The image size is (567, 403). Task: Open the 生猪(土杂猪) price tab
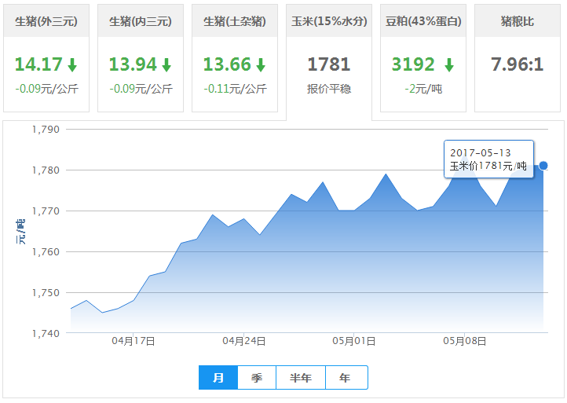[x=235, y=58]
